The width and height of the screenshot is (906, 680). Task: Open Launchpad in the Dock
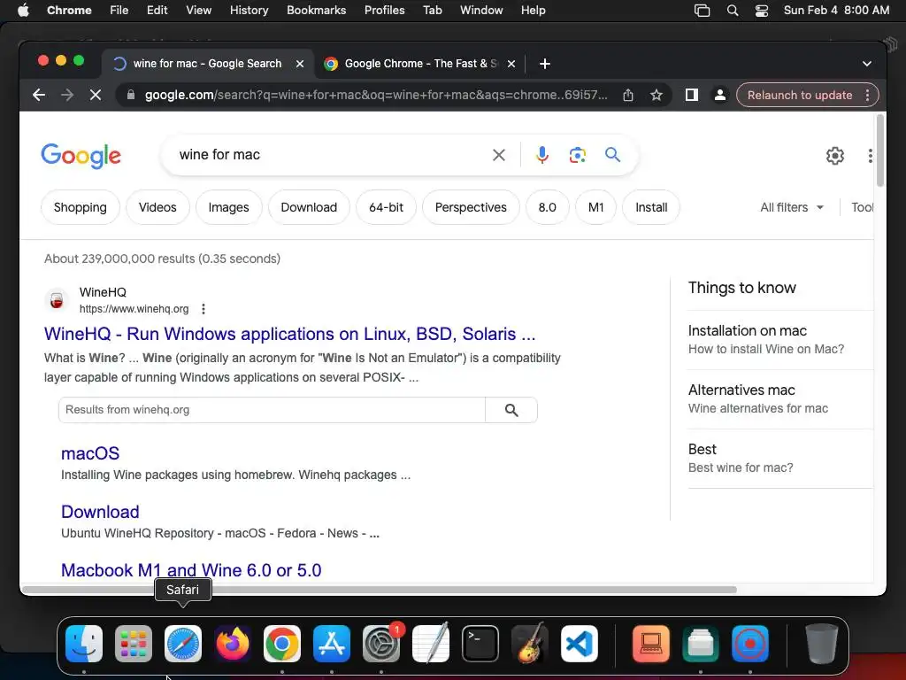pyautogui.click(x=134, y=644)
